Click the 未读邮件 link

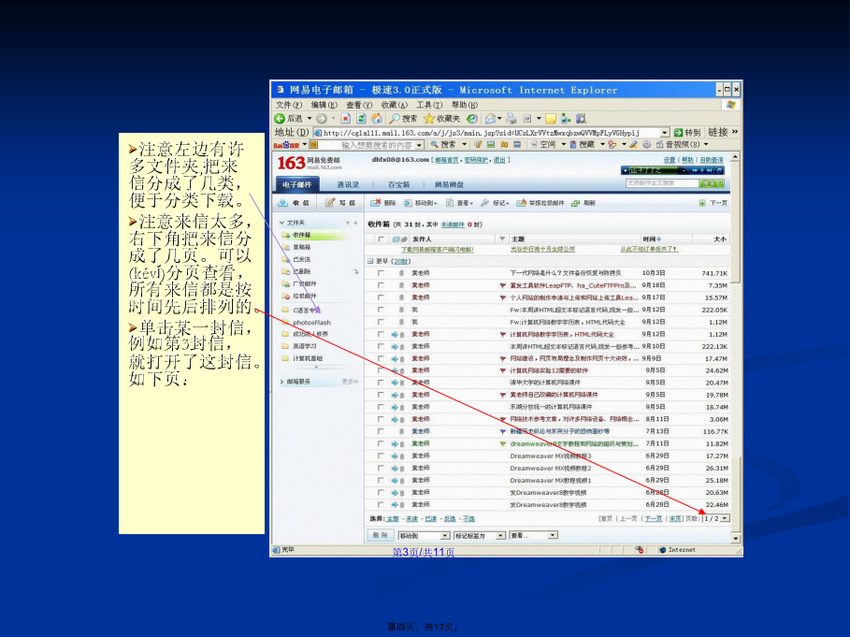click(x=453, y=224)
